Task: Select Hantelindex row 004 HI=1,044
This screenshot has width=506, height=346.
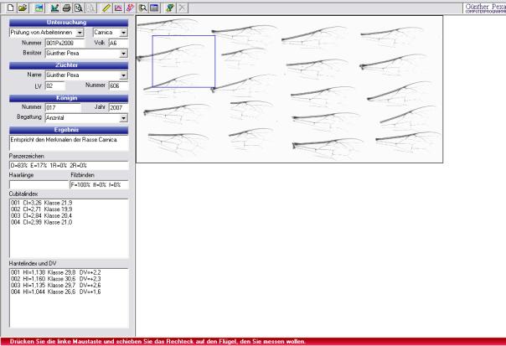Action: click(50, 291)
